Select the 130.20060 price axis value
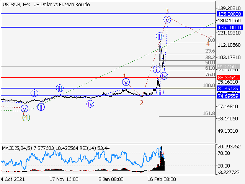 [x=229, y=20]
